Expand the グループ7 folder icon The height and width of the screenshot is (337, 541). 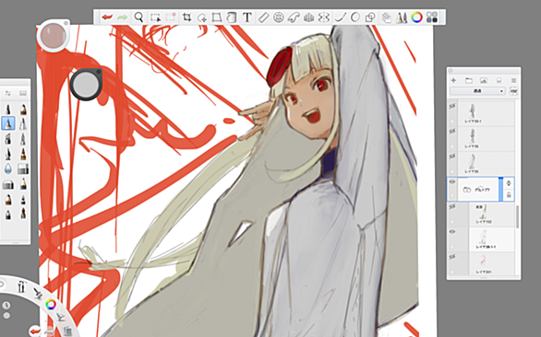tap(467, 190)
